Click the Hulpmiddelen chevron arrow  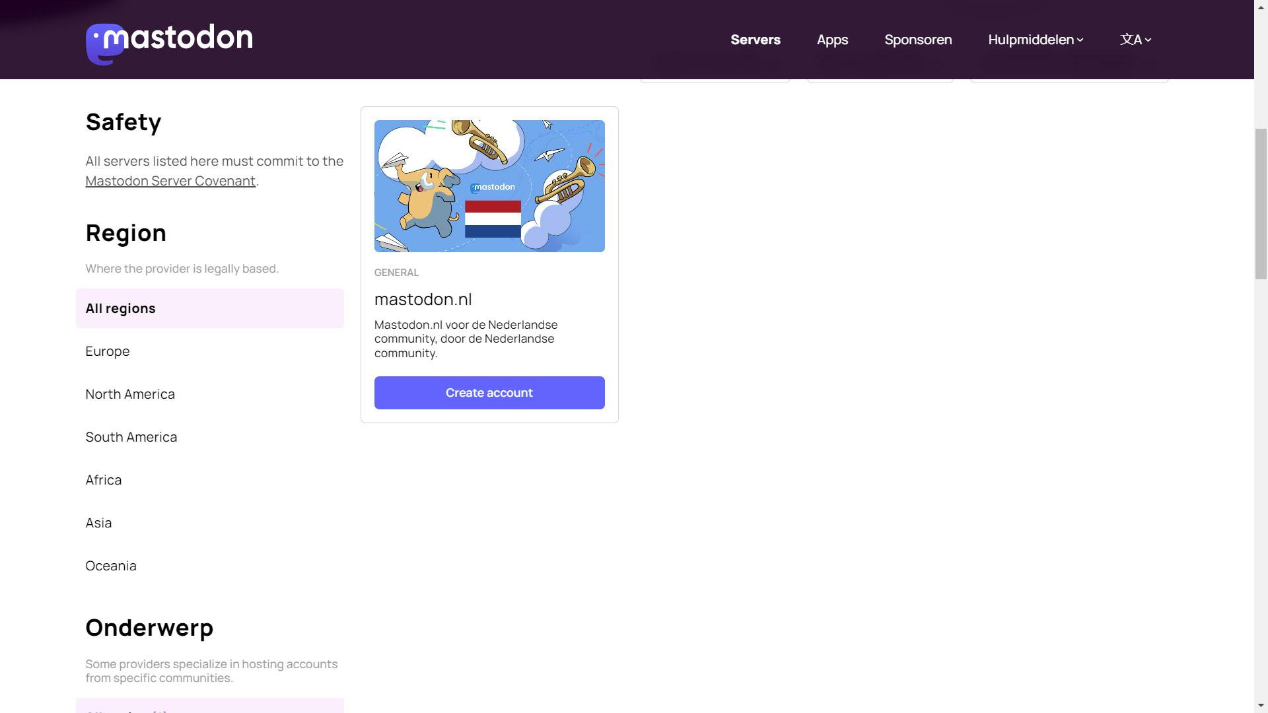(1080, 40)
